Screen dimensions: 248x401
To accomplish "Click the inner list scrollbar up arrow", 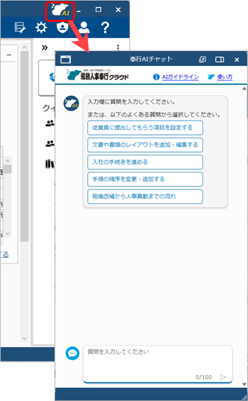I will [7, 161].
